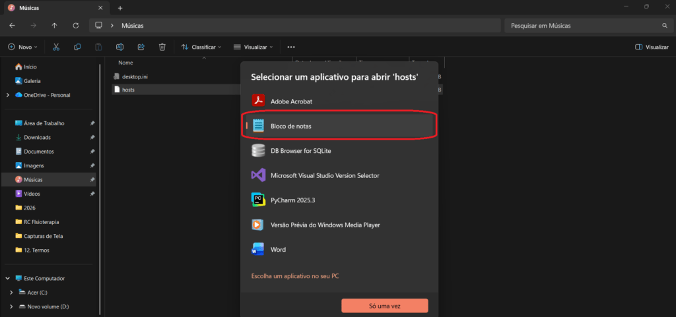Image resolution: width=676 pixels, height=317 pixels.
Task: Click Músicas in the address bar
Action: click(133, 26)
